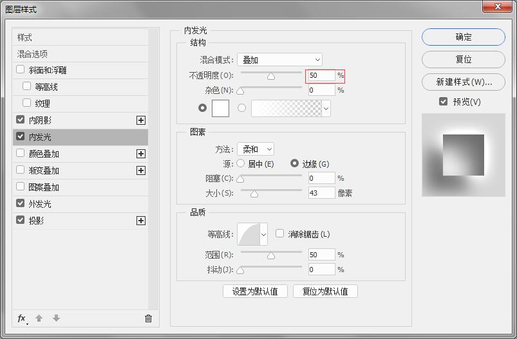Click the style preview thumbnail

point(464,155)
